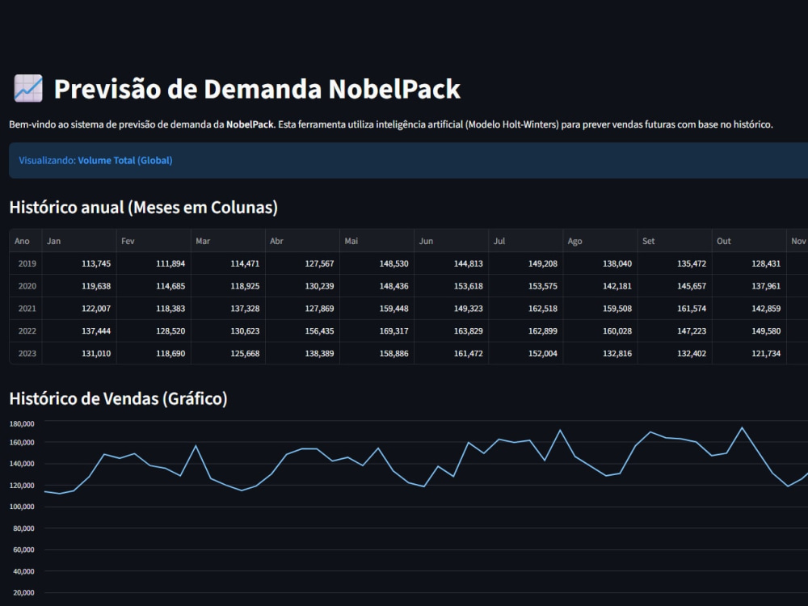Screen dimensions: 808x606
Task: Click the 20,000 y-axis label
Action: tap(23, 592)
